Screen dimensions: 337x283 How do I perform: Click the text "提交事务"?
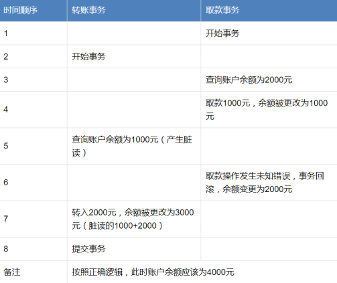click(88, 249)
